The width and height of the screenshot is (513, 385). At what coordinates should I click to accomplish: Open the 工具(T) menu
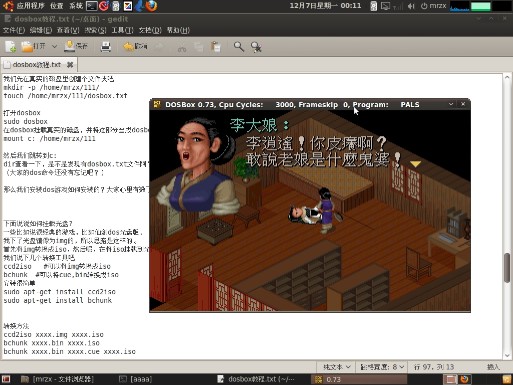tap(123, 30)
